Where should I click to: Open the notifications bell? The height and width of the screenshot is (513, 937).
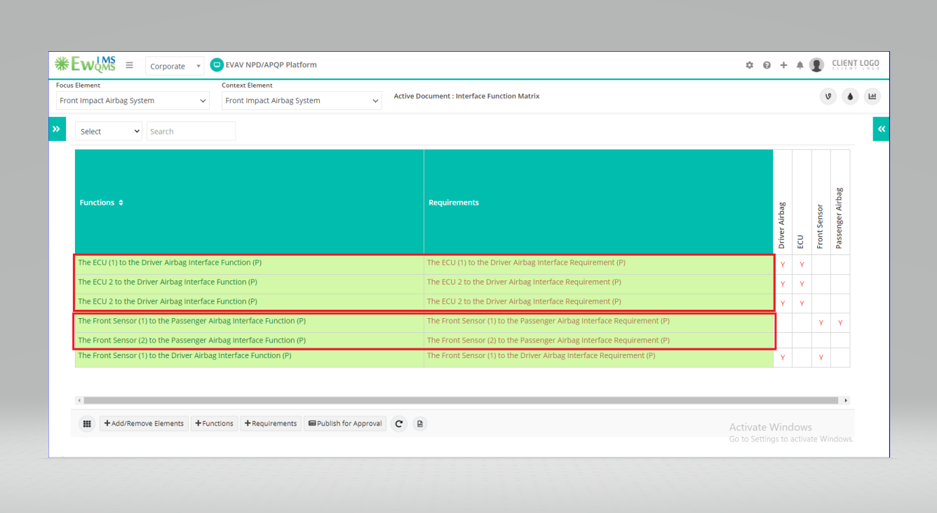(800, 65)
